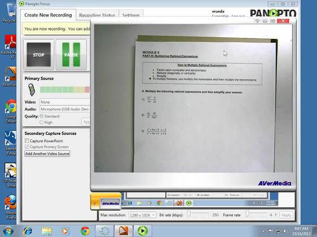Toggle Capture Primary Screen checkbox
Viewport: 317px width, 237px height.
(27, 147)
